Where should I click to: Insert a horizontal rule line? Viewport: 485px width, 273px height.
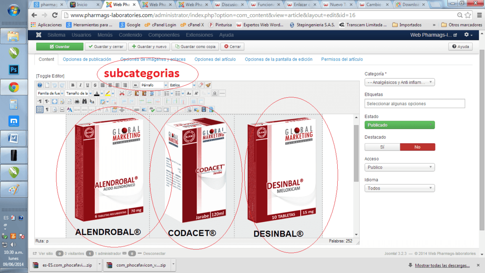coord(222,93)
